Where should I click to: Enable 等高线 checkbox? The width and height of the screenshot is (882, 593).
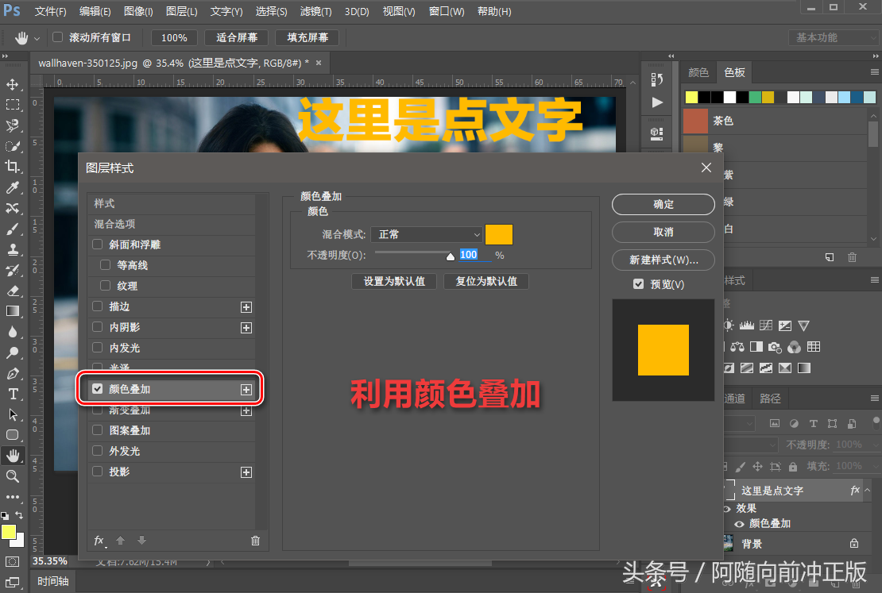[105, 264]
